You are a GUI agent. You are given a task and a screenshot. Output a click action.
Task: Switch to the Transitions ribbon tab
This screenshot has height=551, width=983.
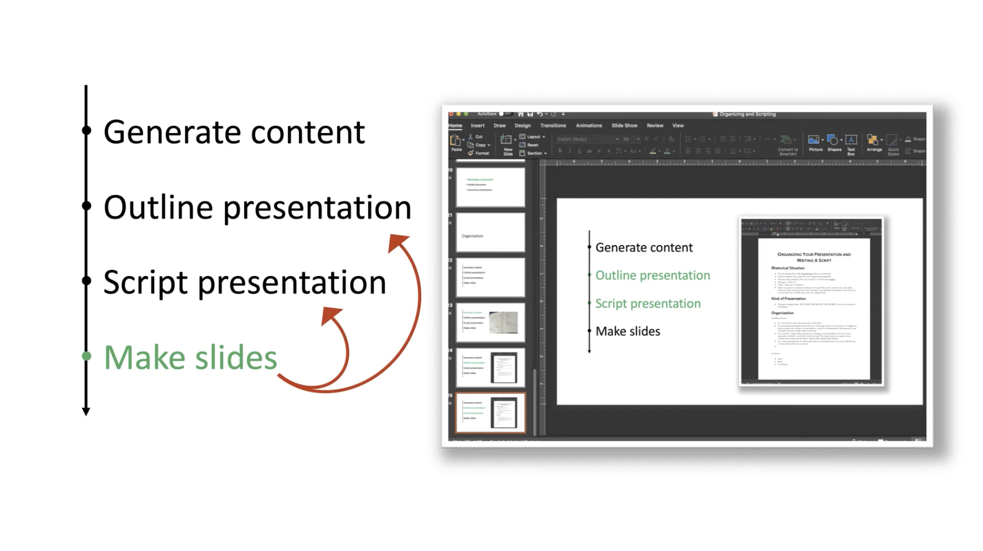(x=553, y=126)
